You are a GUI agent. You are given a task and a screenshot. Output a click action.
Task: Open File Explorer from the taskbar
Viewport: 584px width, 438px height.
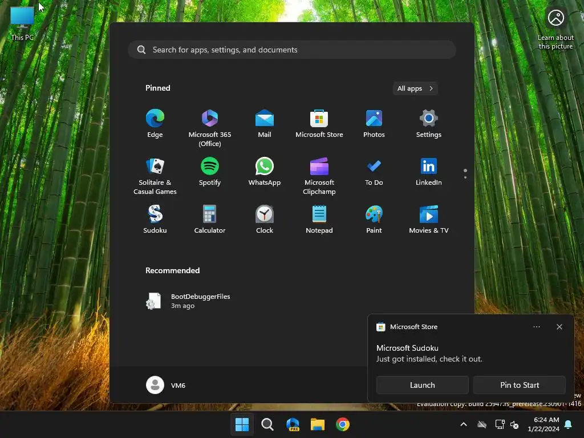[318, 424]
